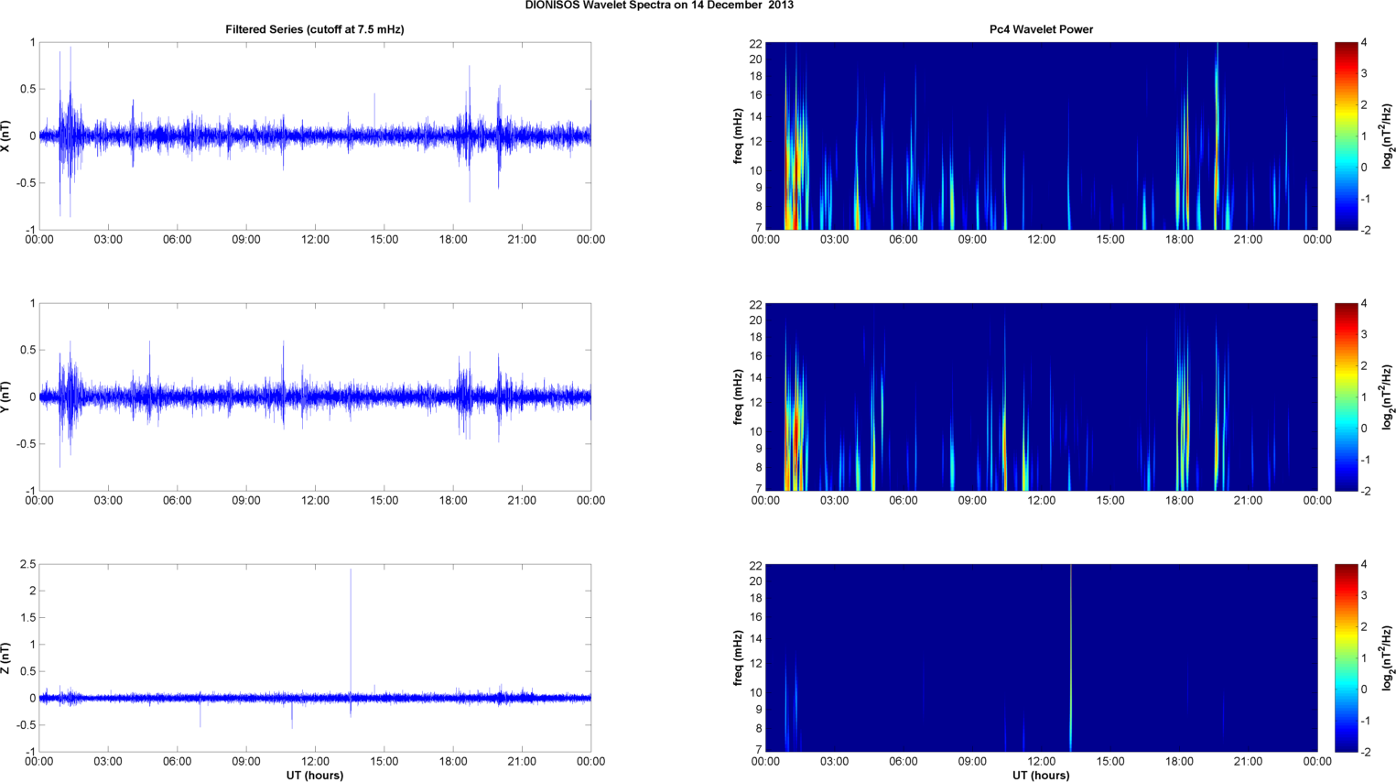The height and width of the screenshot is (782, 1396).
Task: Click the colorbar beside the middle wavelet spectrum
Action: (1346, 396)
